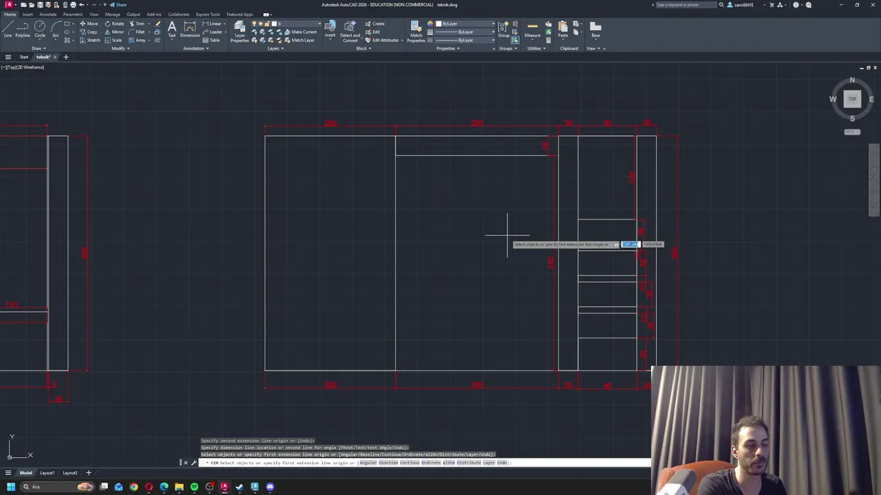Click Match Layer button
Screen dimensions: 881x495
299,40
